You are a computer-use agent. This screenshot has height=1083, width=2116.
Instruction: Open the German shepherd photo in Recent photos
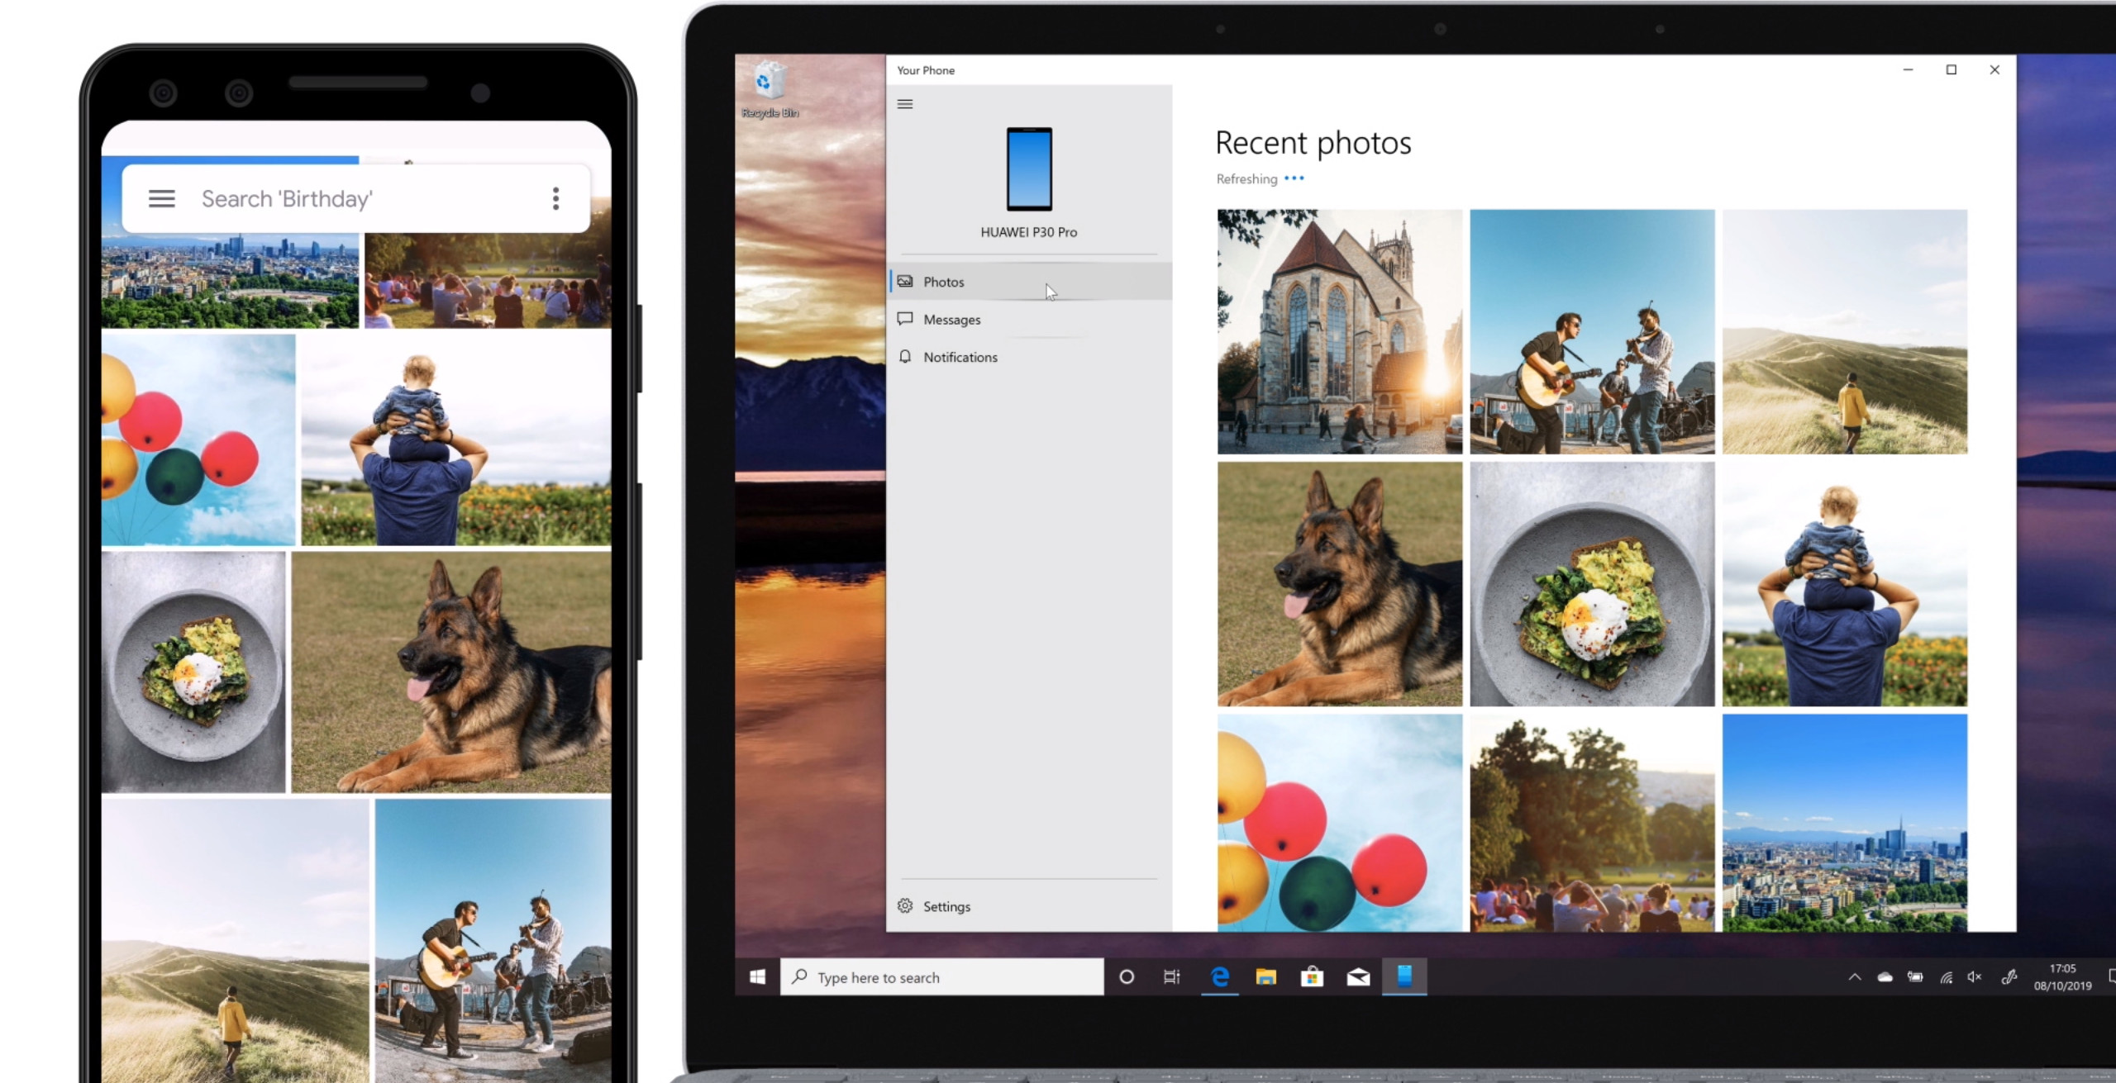coord(1339,584)
